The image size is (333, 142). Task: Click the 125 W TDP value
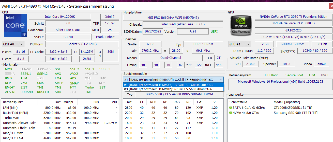[110, 23]
